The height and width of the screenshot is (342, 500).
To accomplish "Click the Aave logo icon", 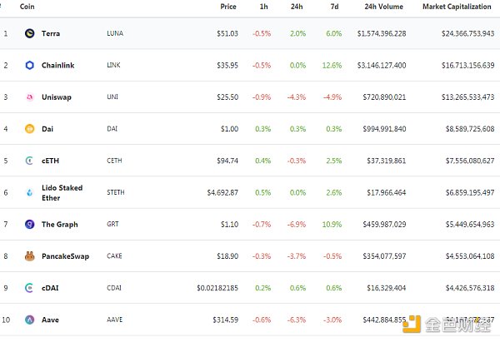I will click(29, 320).
